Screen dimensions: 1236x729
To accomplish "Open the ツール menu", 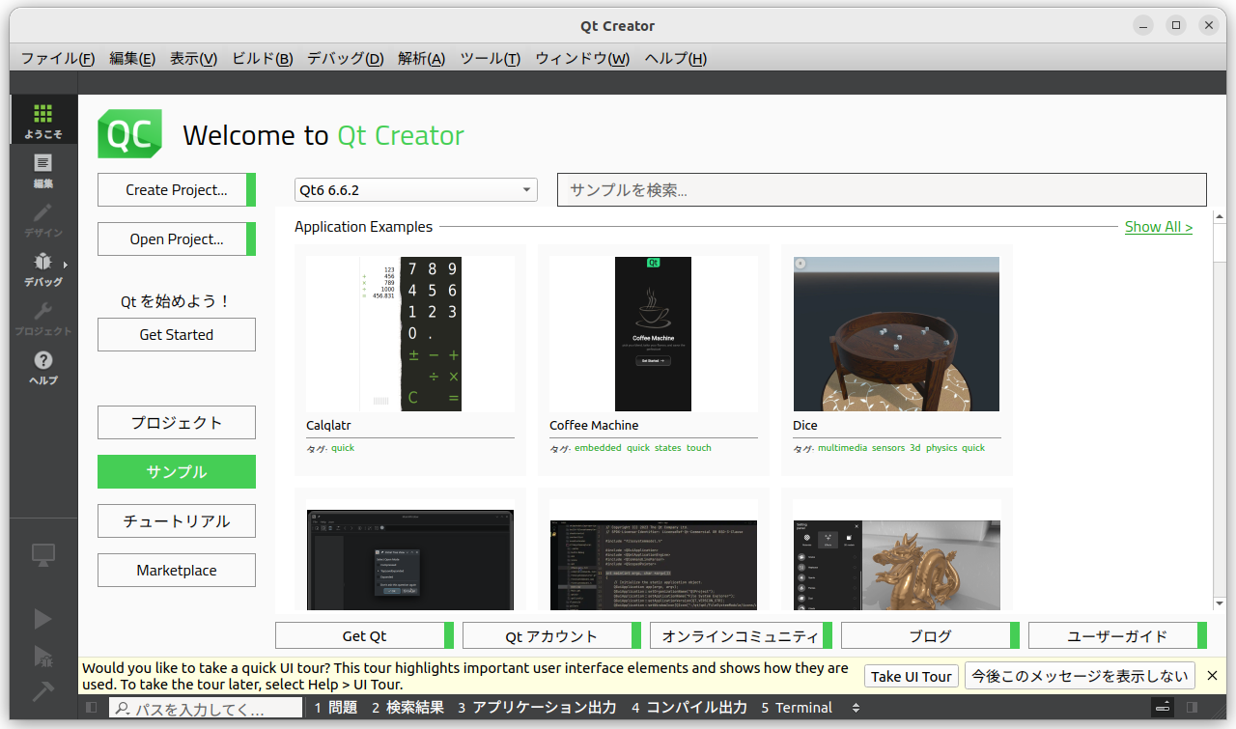I will point(491,58).
